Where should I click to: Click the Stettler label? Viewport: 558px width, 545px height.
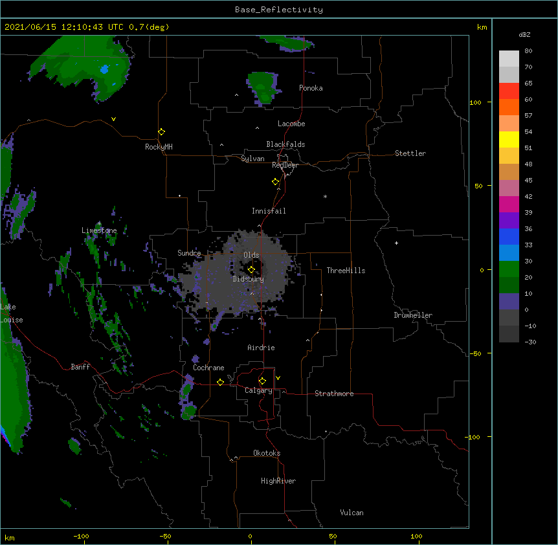click(x=410, y=153)
